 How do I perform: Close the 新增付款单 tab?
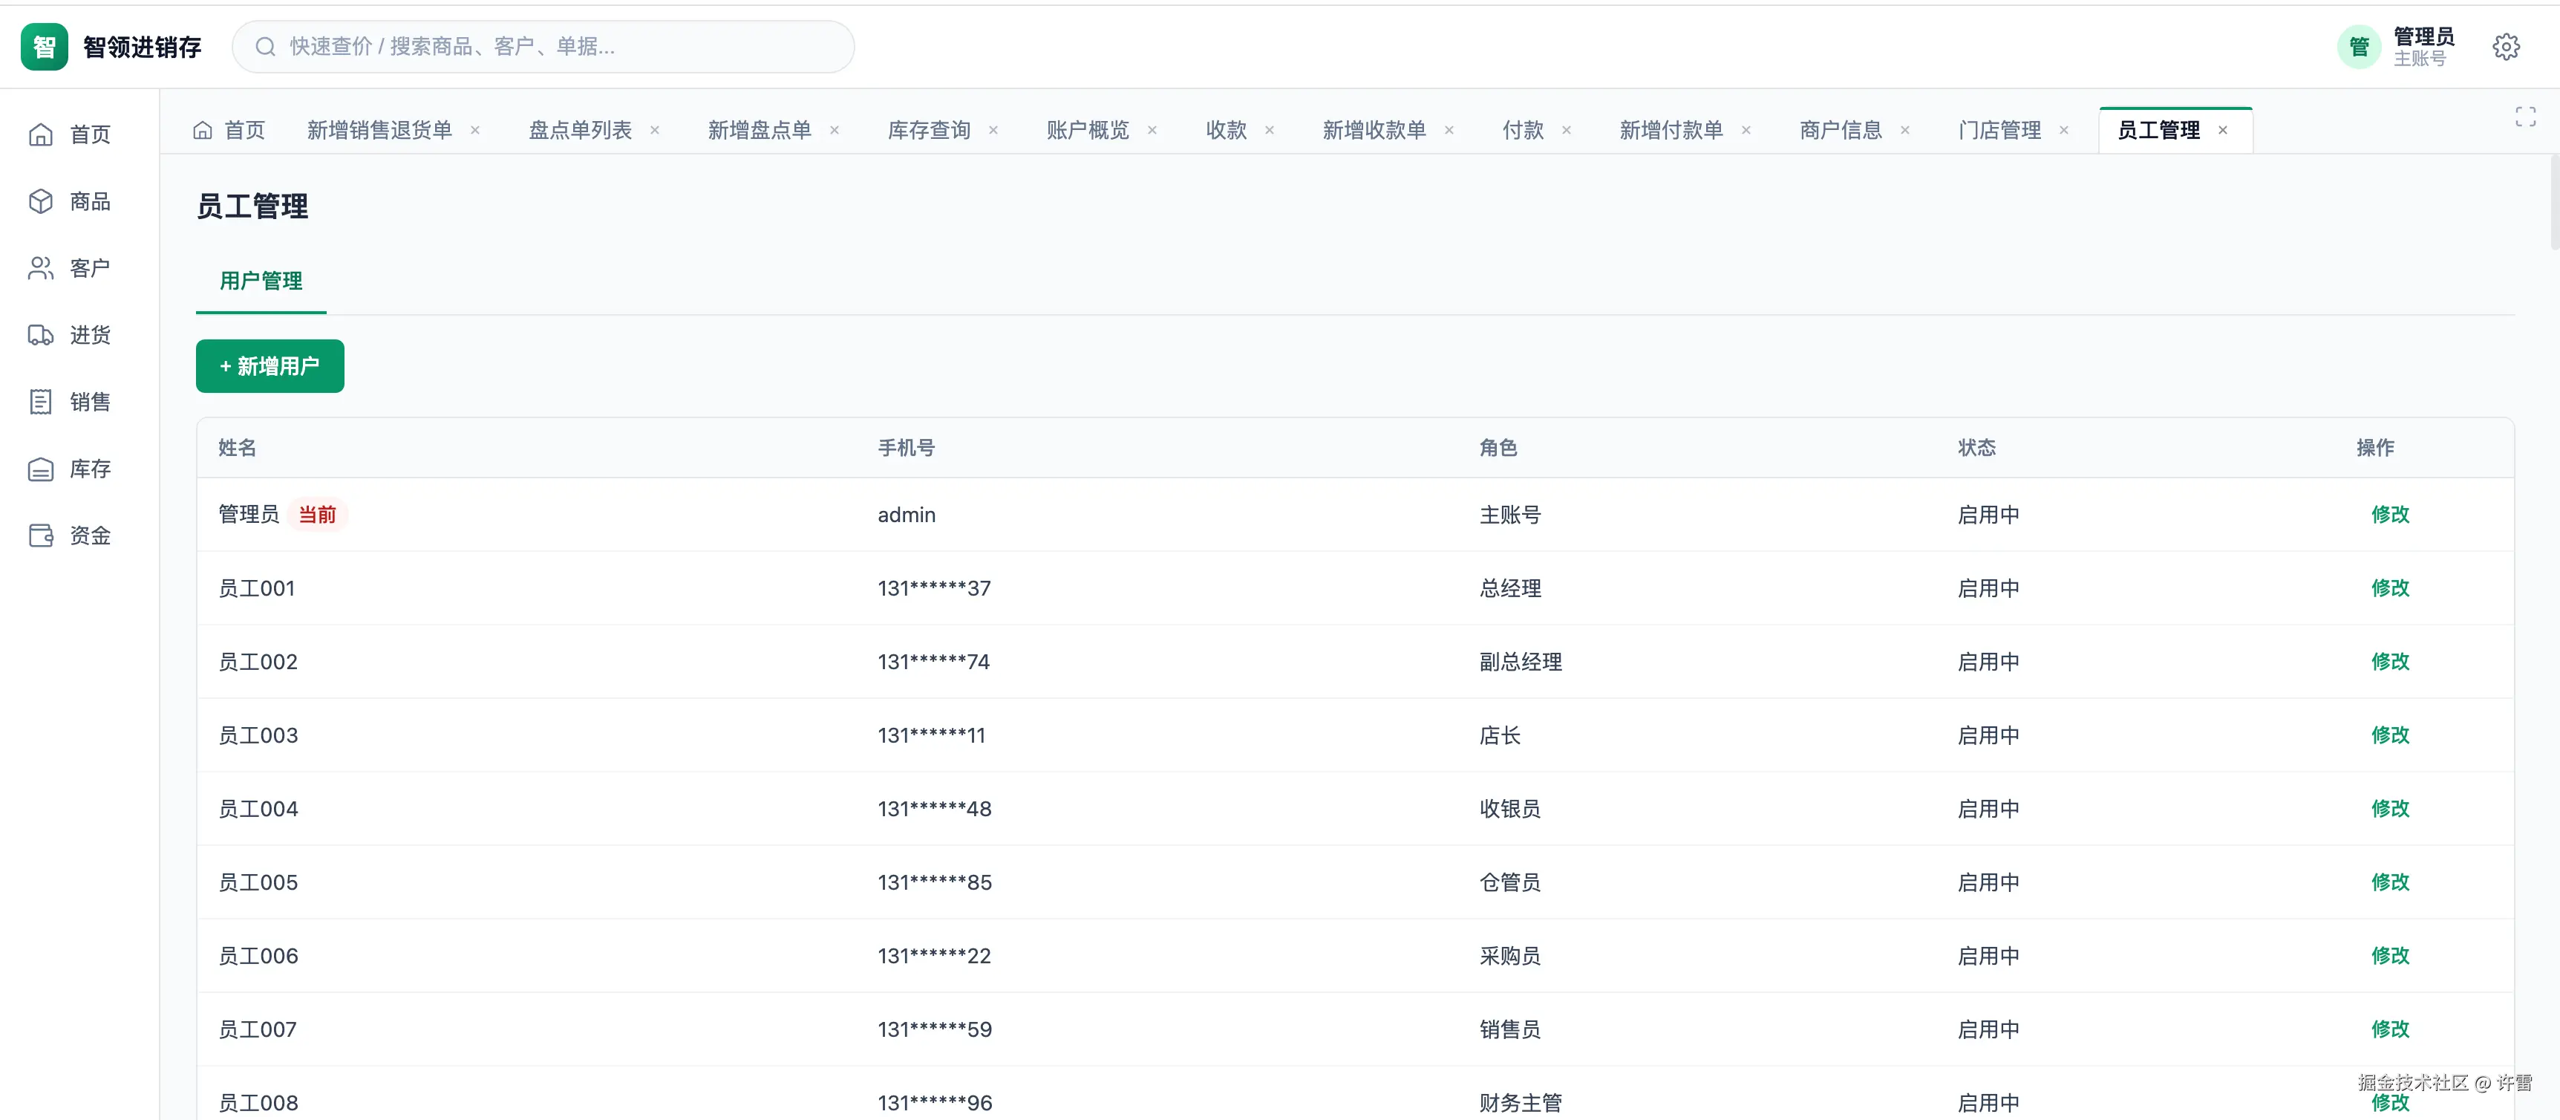(1746, 130)
